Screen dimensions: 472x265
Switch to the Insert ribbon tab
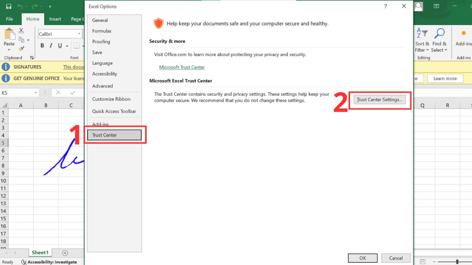tap(55, 19)
